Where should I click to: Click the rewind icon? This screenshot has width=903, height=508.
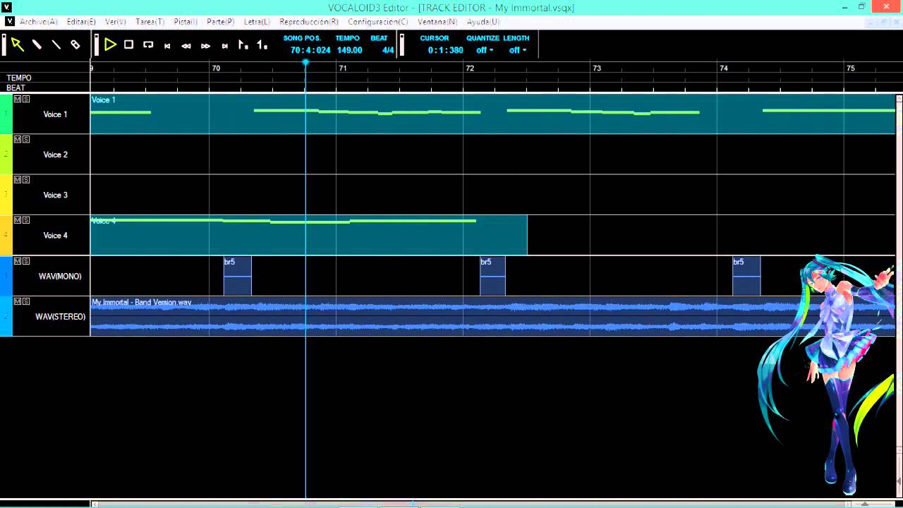(x=186, y=46)
